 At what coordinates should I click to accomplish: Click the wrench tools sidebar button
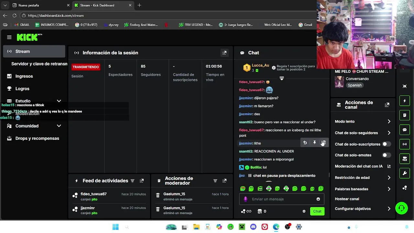click(405, 173)
